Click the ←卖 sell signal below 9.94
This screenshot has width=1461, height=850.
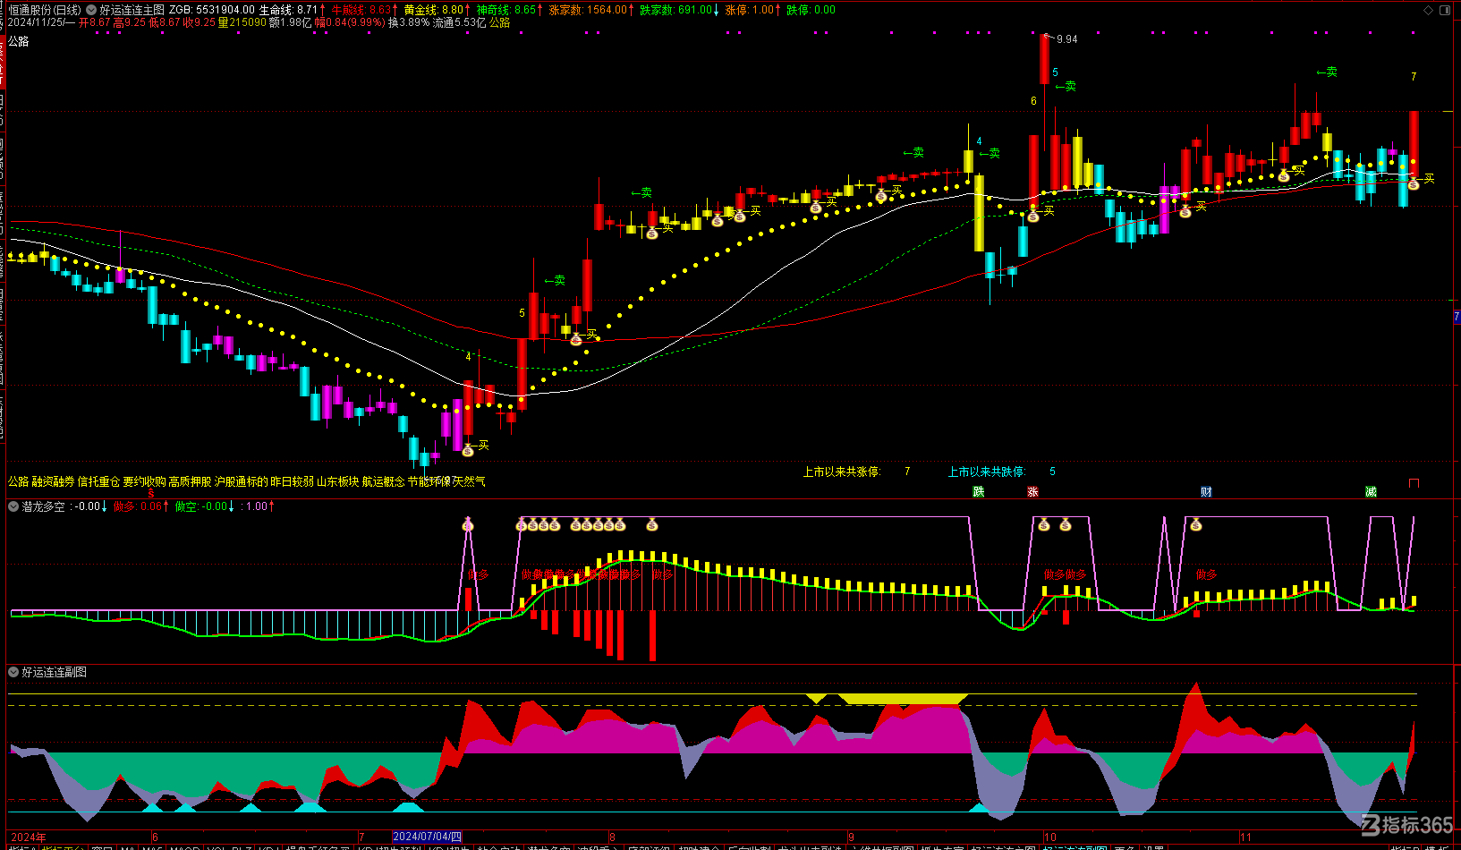[1066, 87]
